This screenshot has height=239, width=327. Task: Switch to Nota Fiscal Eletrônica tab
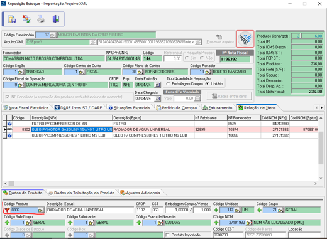pos(26,108)
